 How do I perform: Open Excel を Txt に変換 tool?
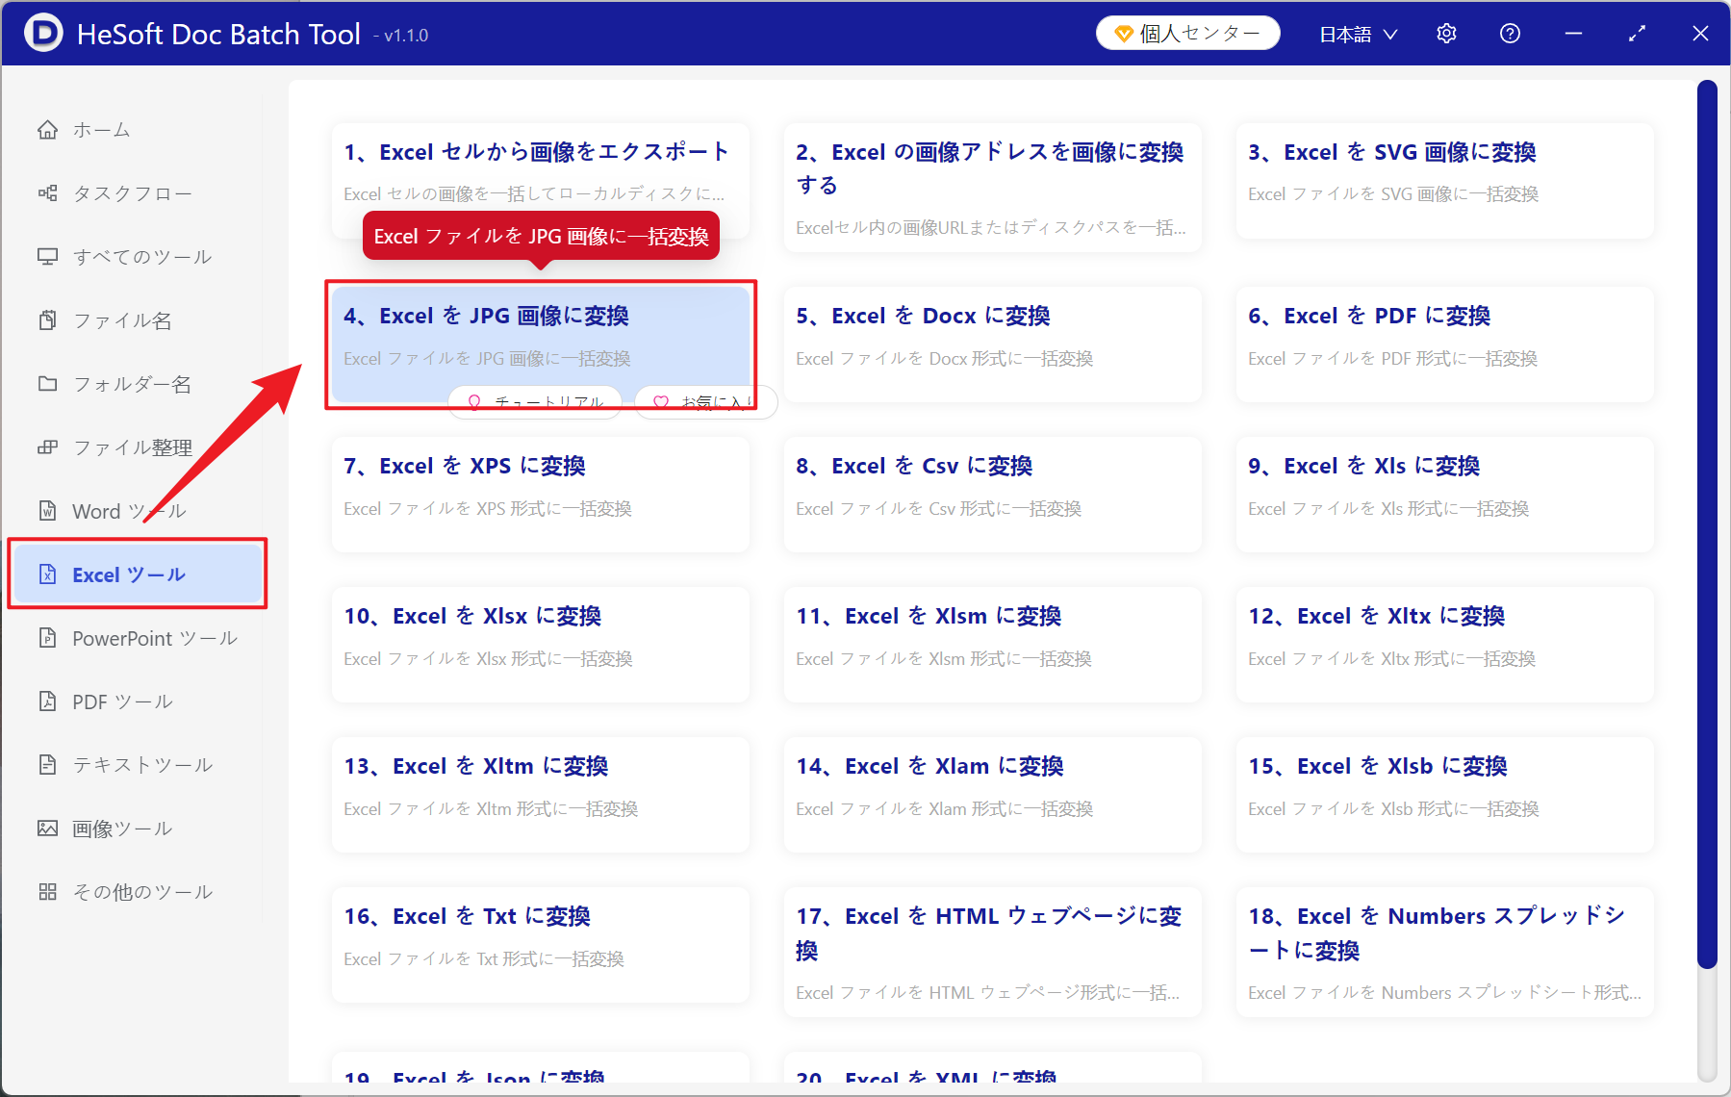541,945
